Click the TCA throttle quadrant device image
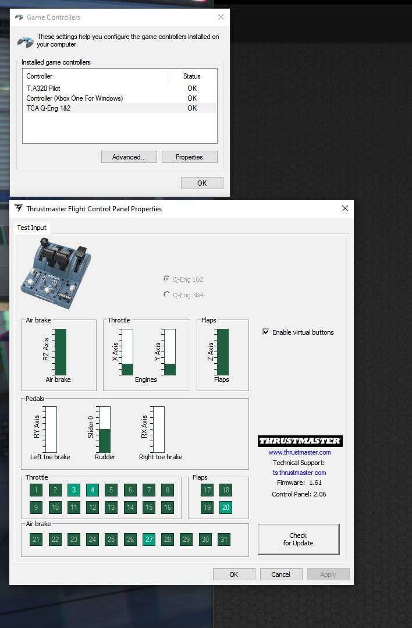412x628 pixels. pyautogui.click(x=55, y=273)
